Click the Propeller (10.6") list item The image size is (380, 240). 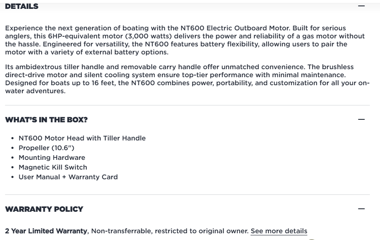click(x=46, y=148)
